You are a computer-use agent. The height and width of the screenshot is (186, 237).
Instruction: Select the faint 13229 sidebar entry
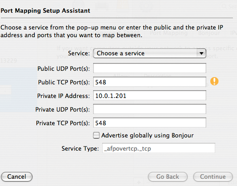click(x=9, y=61)
